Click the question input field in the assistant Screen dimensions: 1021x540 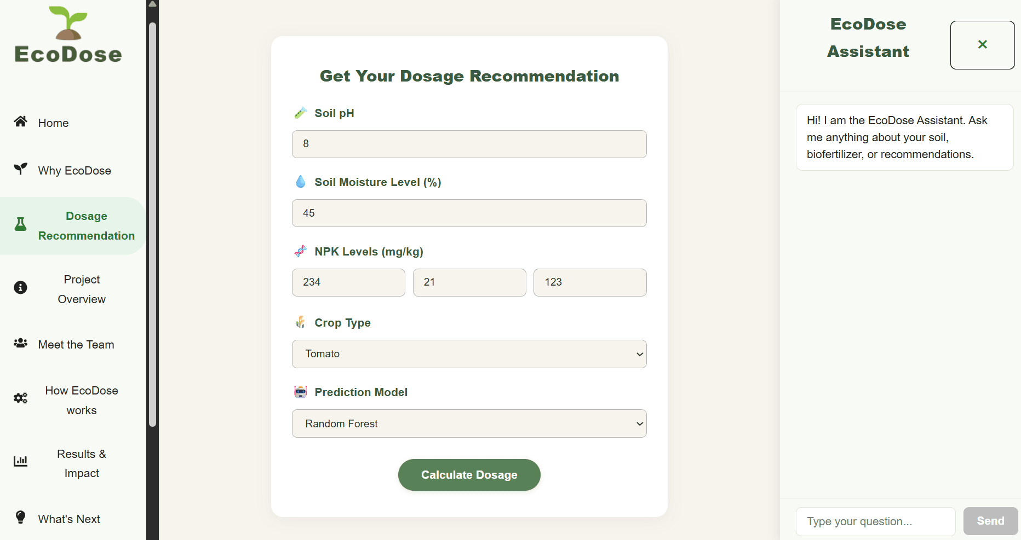[x=875, y=521]
